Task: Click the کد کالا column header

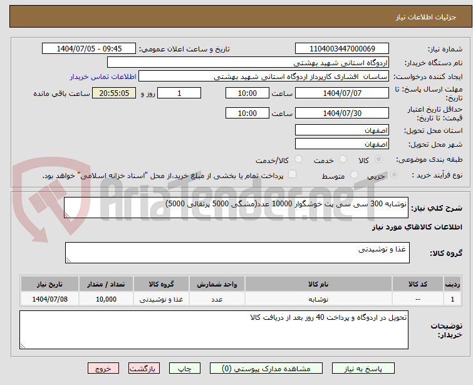Action: pos(417,284)
